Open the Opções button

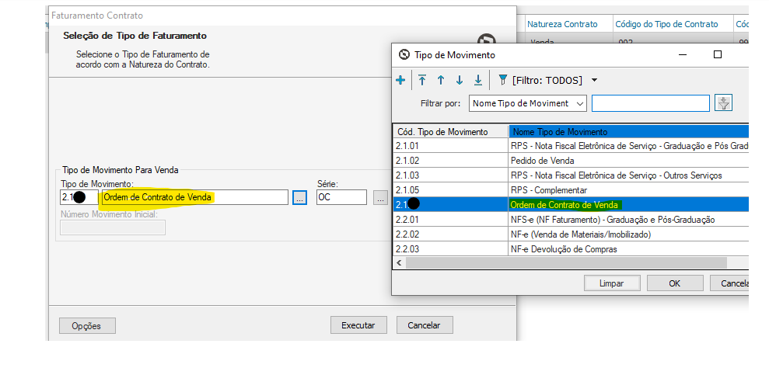point(86,326)
